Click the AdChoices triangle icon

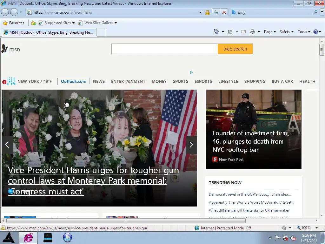point(192,72)
